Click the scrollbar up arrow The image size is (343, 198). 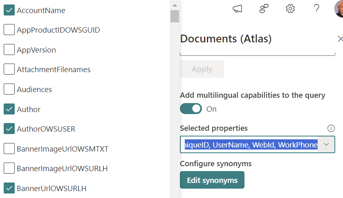coord(175,5)
